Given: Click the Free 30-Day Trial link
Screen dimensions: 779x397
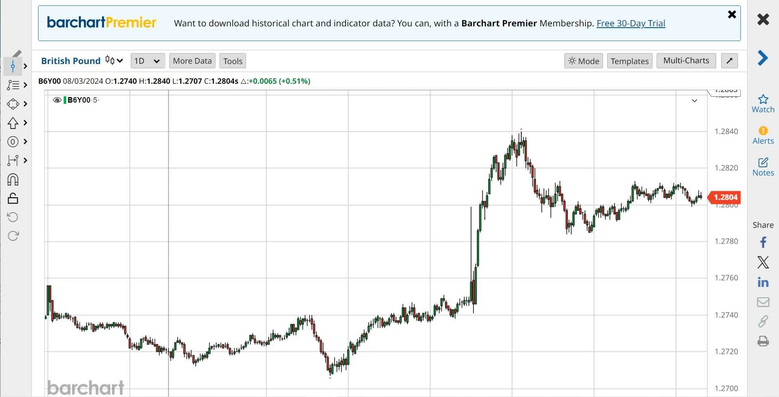Looking at the screenshot, I should tap(631, 23).
